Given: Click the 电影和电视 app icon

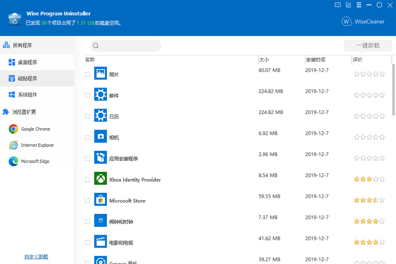Looking at the screenshot, I should (100, 242).
